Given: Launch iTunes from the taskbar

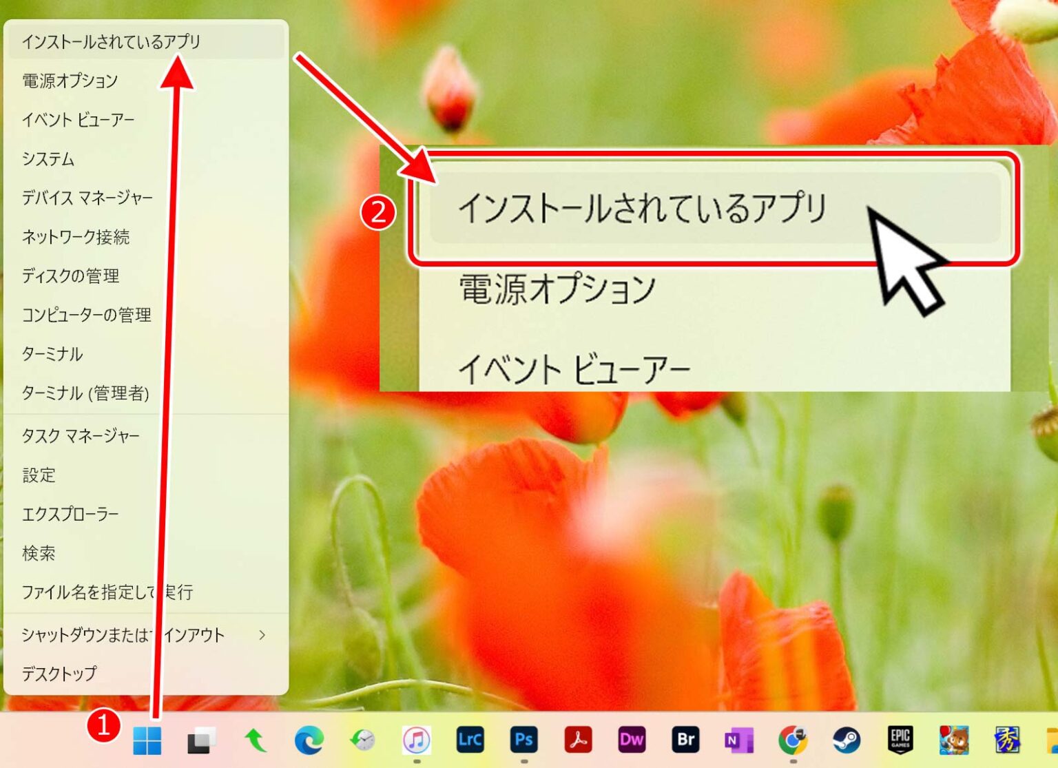Looking at the screenshot, I should coord(416,740).
